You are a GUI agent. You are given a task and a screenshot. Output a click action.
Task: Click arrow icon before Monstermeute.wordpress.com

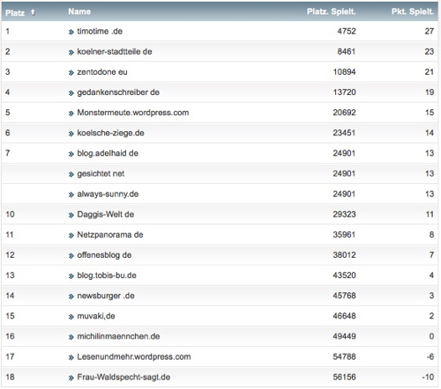71,114
